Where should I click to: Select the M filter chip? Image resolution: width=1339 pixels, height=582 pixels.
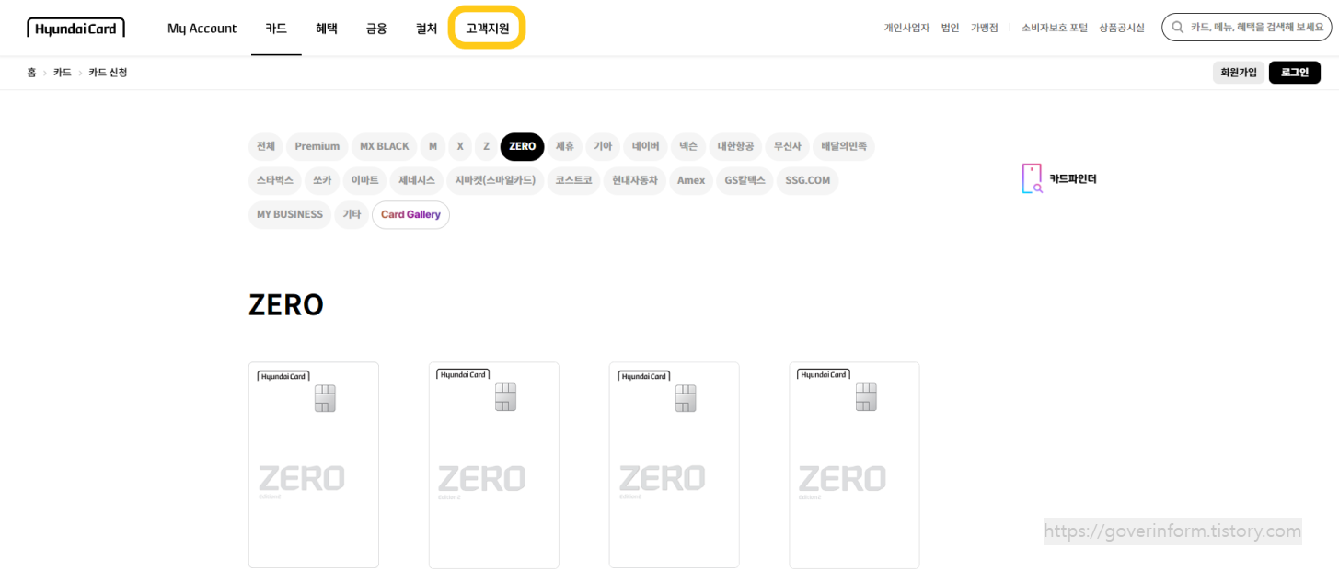pos(433,146)
